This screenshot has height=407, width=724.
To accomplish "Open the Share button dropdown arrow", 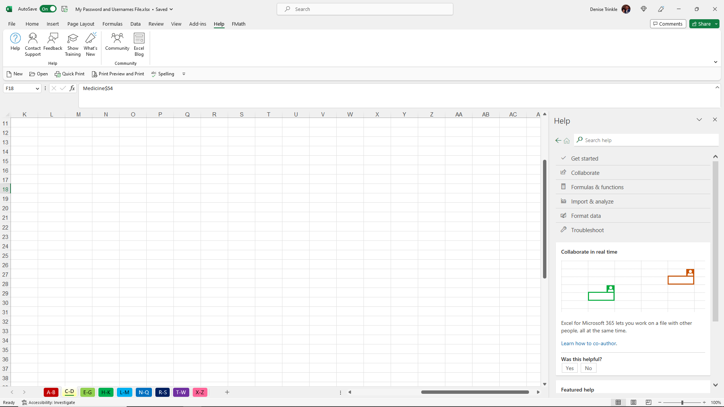I will point(716,24).
